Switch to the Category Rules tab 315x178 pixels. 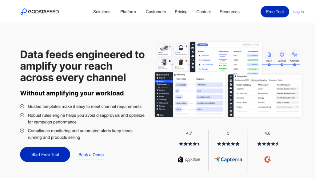tap(276, 80)
